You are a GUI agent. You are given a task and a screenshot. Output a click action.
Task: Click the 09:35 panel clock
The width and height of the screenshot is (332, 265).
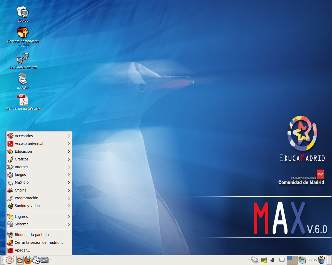(312, 260)
